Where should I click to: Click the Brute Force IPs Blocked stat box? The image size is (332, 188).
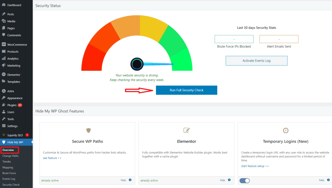[x=234, y=39]
